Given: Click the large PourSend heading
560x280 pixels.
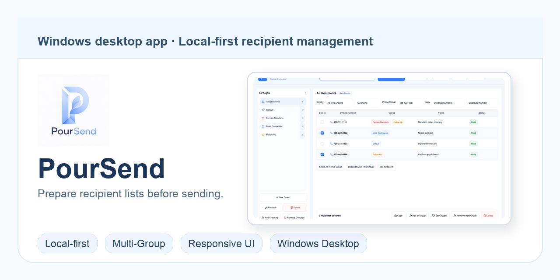Looking at the screenshot, I should point(101,168).
